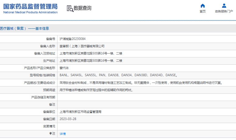Image resolution: width=236 pixels, height=140 pixels.
Task: Click the 备案日期 label cell
Action: (49, 119)
